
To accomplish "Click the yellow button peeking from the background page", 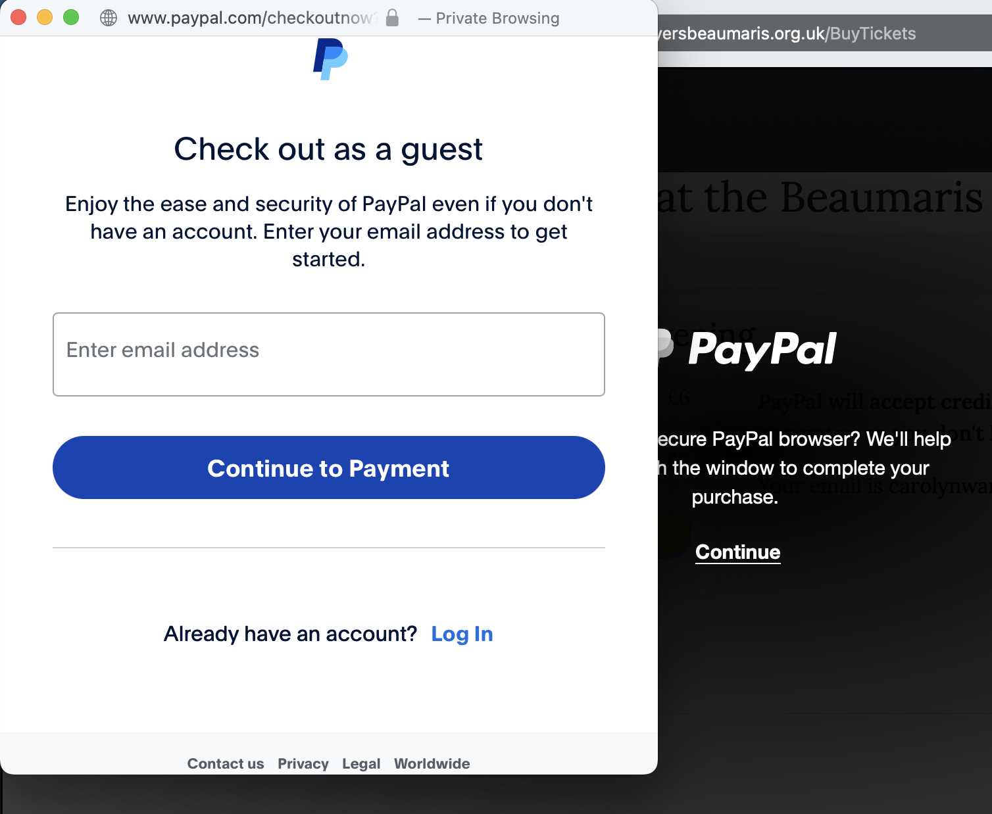I will [x=672, y=533].
